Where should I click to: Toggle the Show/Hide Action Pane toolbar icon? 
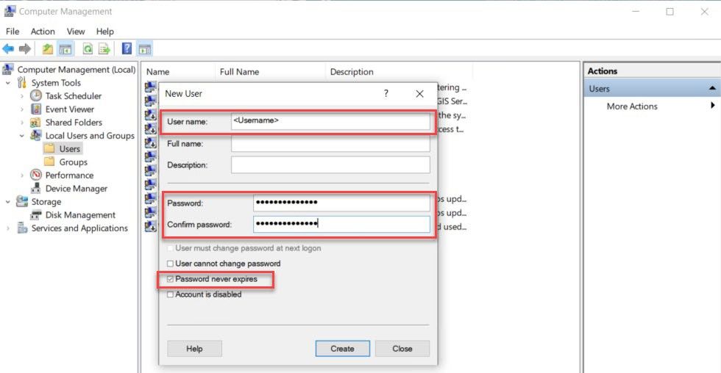pyautogui.click(x=145, y=48)
